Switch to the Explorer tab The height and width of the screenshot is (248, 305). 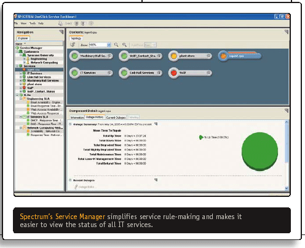[23, 38]
